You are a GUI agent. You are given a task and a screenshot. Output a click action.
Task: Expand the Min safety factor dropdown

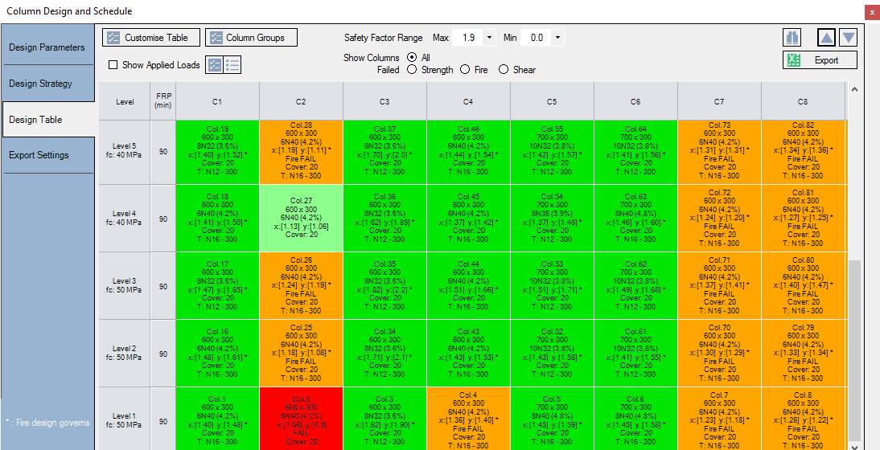[x=558, y=38]
